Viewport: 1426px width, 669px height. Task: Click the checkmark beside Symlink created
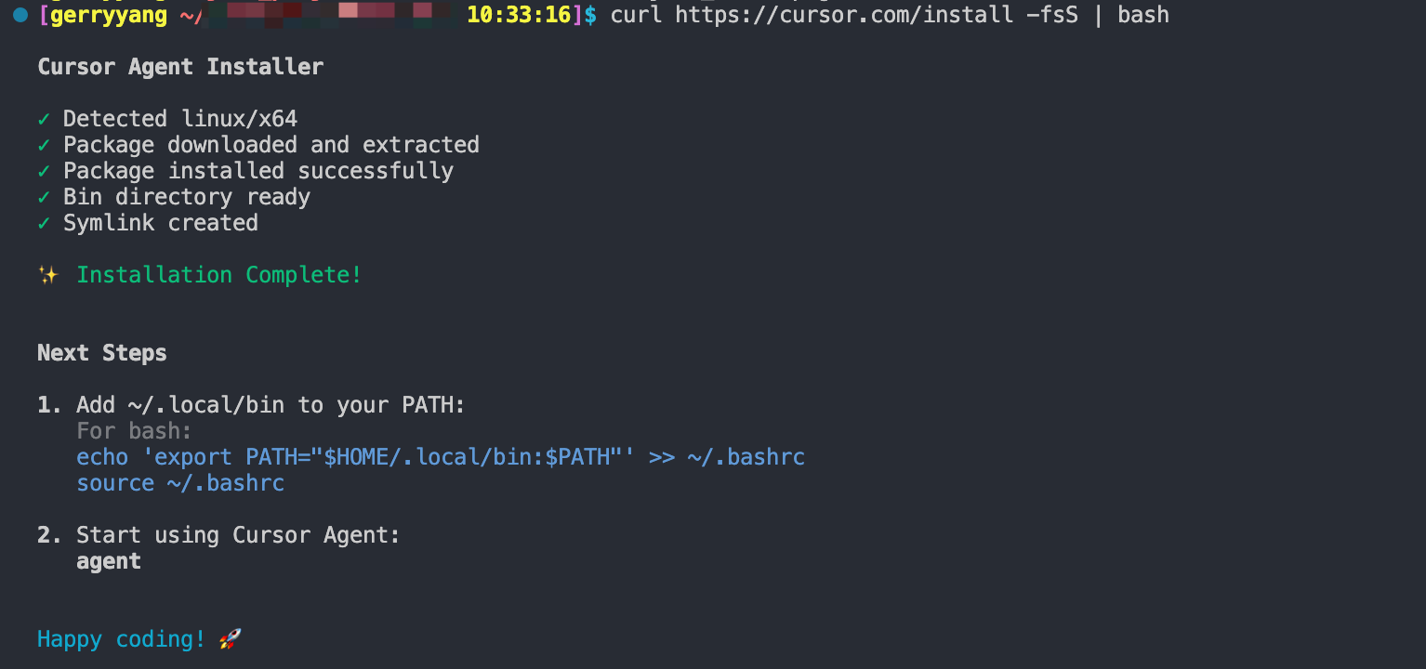(44, 223)
